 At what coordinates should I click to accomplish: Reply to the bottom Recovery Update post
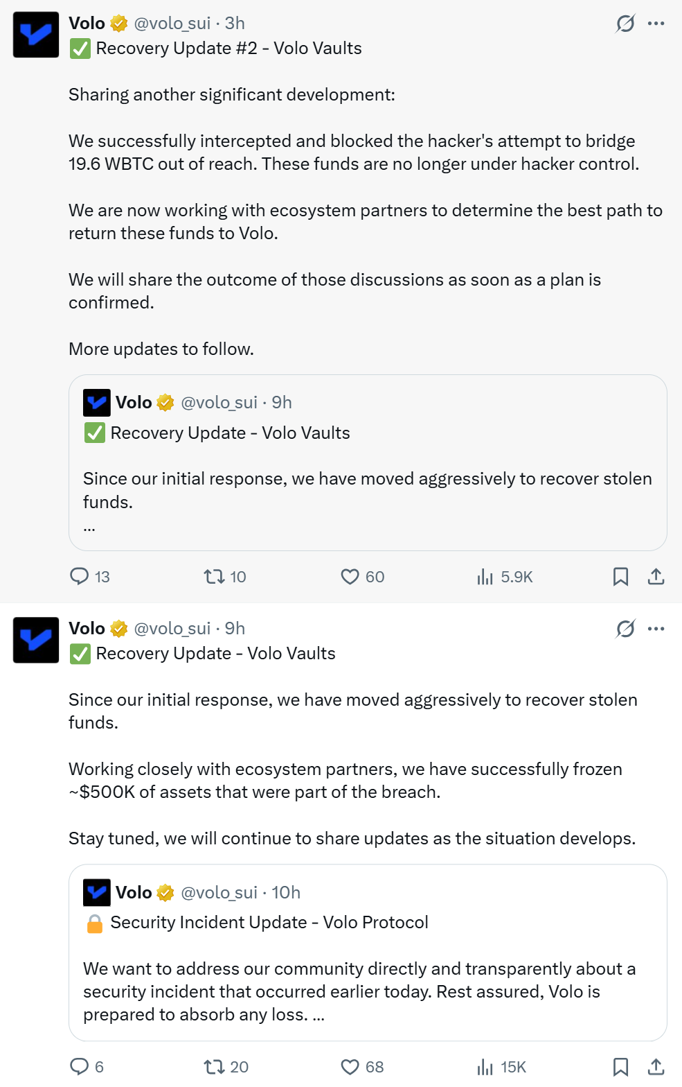click(78, 1067)
